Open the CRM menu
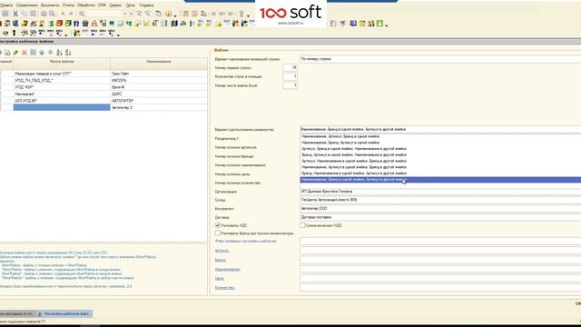 (102, 5)
